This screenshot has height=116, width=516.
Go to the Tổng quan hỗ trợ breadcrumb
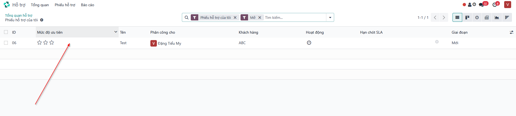(19, 15)
